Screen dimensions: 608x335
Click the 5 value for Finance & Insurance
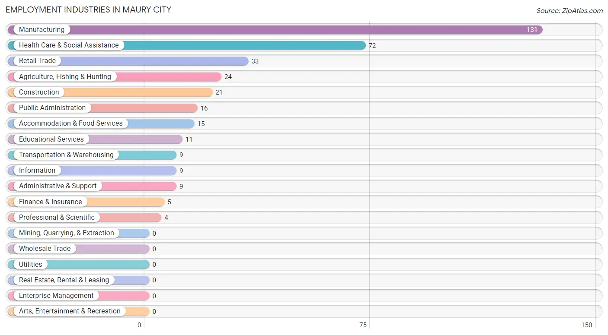[x=170, y=202]
